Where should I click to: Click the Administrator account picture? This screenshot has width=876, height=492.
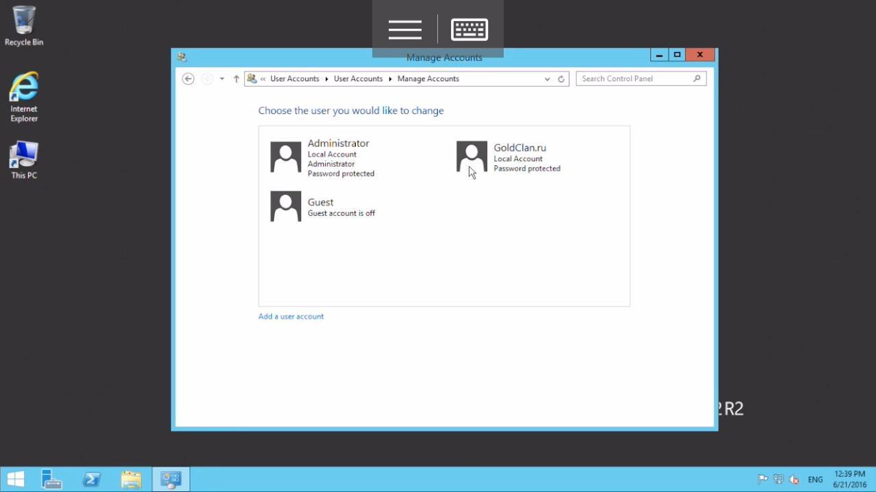point(286,157)
